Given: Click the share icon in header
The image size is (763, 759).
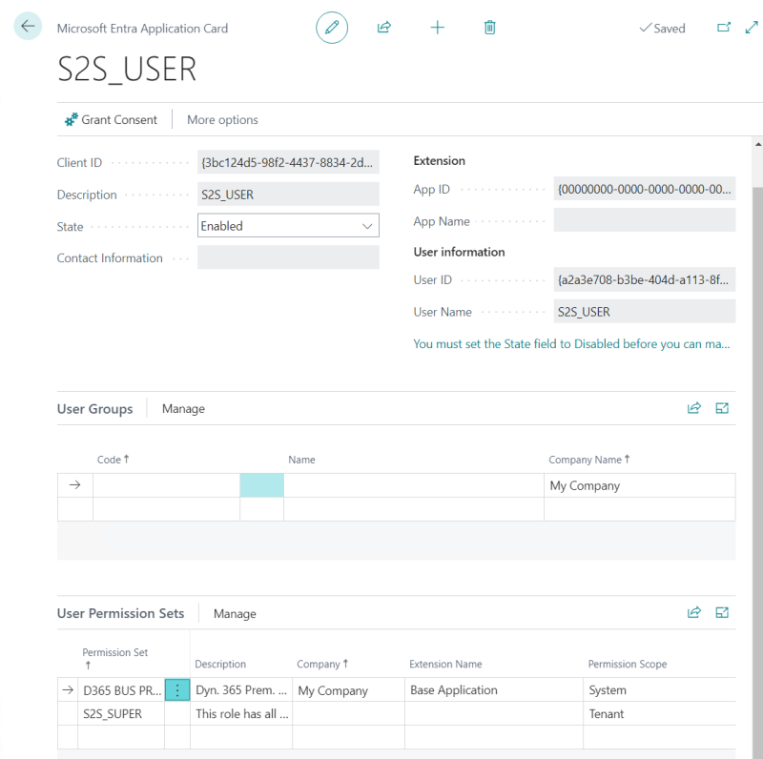Looking at the screenshot, I should 384,28.
